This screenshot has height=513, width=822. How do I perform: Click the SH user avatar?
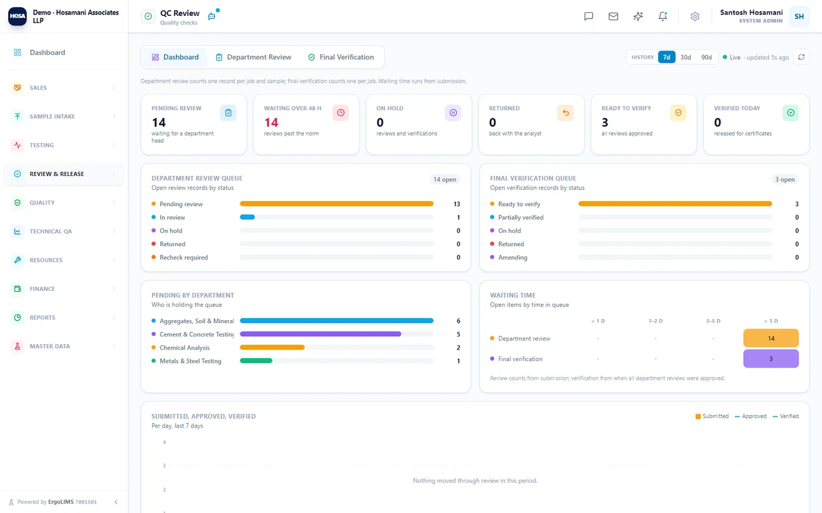click(x=799, y=16)
